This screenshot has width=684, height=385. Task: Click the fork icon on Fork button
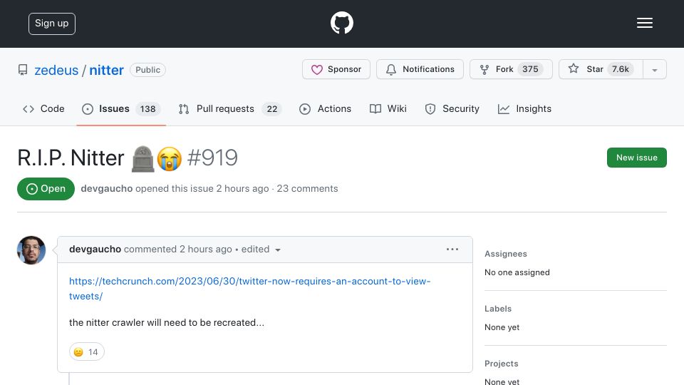coord(484,69)
